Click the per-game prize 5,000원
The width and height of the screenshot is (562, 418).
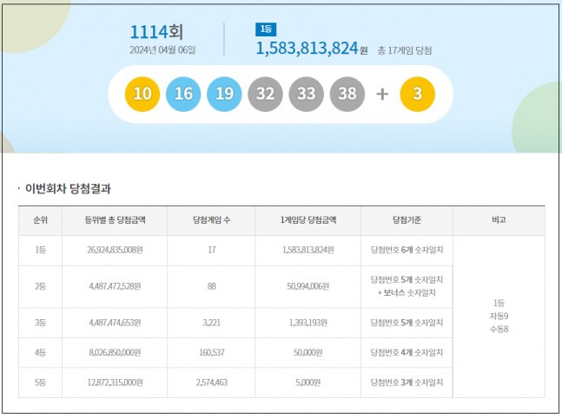tap(308, 382)
